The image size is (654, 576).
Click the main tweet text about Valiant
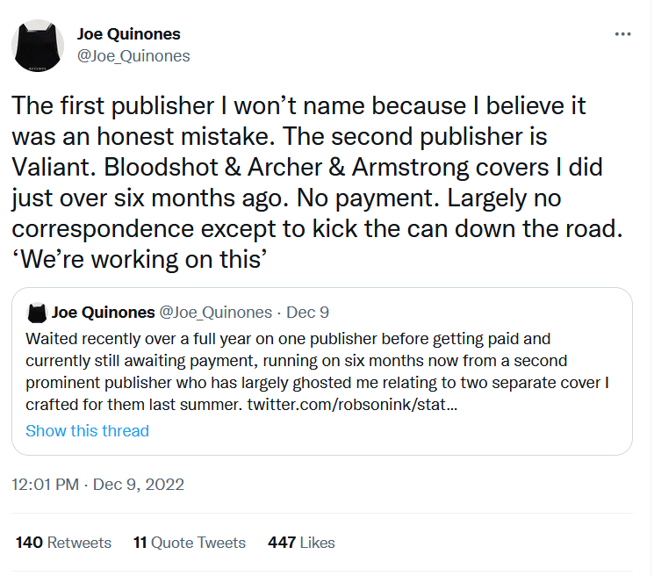point(317,183)
